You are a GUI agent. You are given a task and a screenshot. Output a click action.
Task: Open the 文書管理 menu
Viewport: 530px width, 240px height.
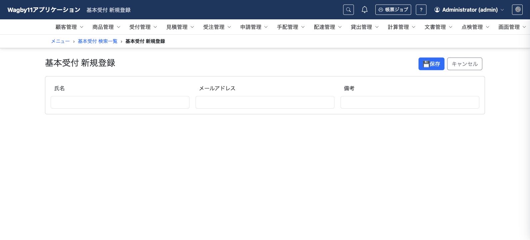pos(438,27)
